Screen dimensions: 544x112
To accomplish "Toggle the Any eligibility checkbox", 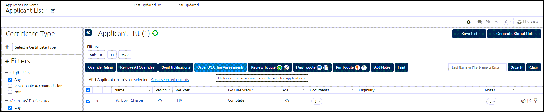I will pyautogui.click(x=10, y=80).
